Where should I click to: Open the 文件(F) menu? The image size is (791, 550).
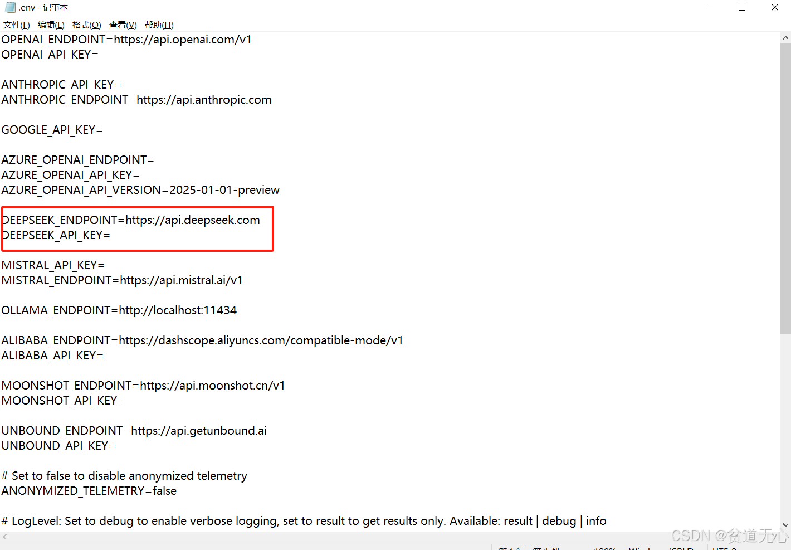pos(16,25)
